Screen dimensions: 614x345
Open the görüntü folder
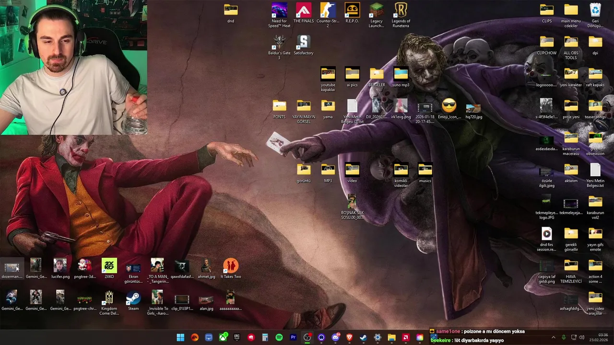304,173
